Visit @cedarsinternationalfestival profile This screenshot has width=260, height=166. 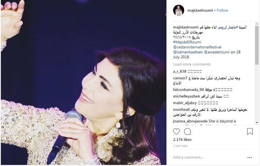click(197, 47)
